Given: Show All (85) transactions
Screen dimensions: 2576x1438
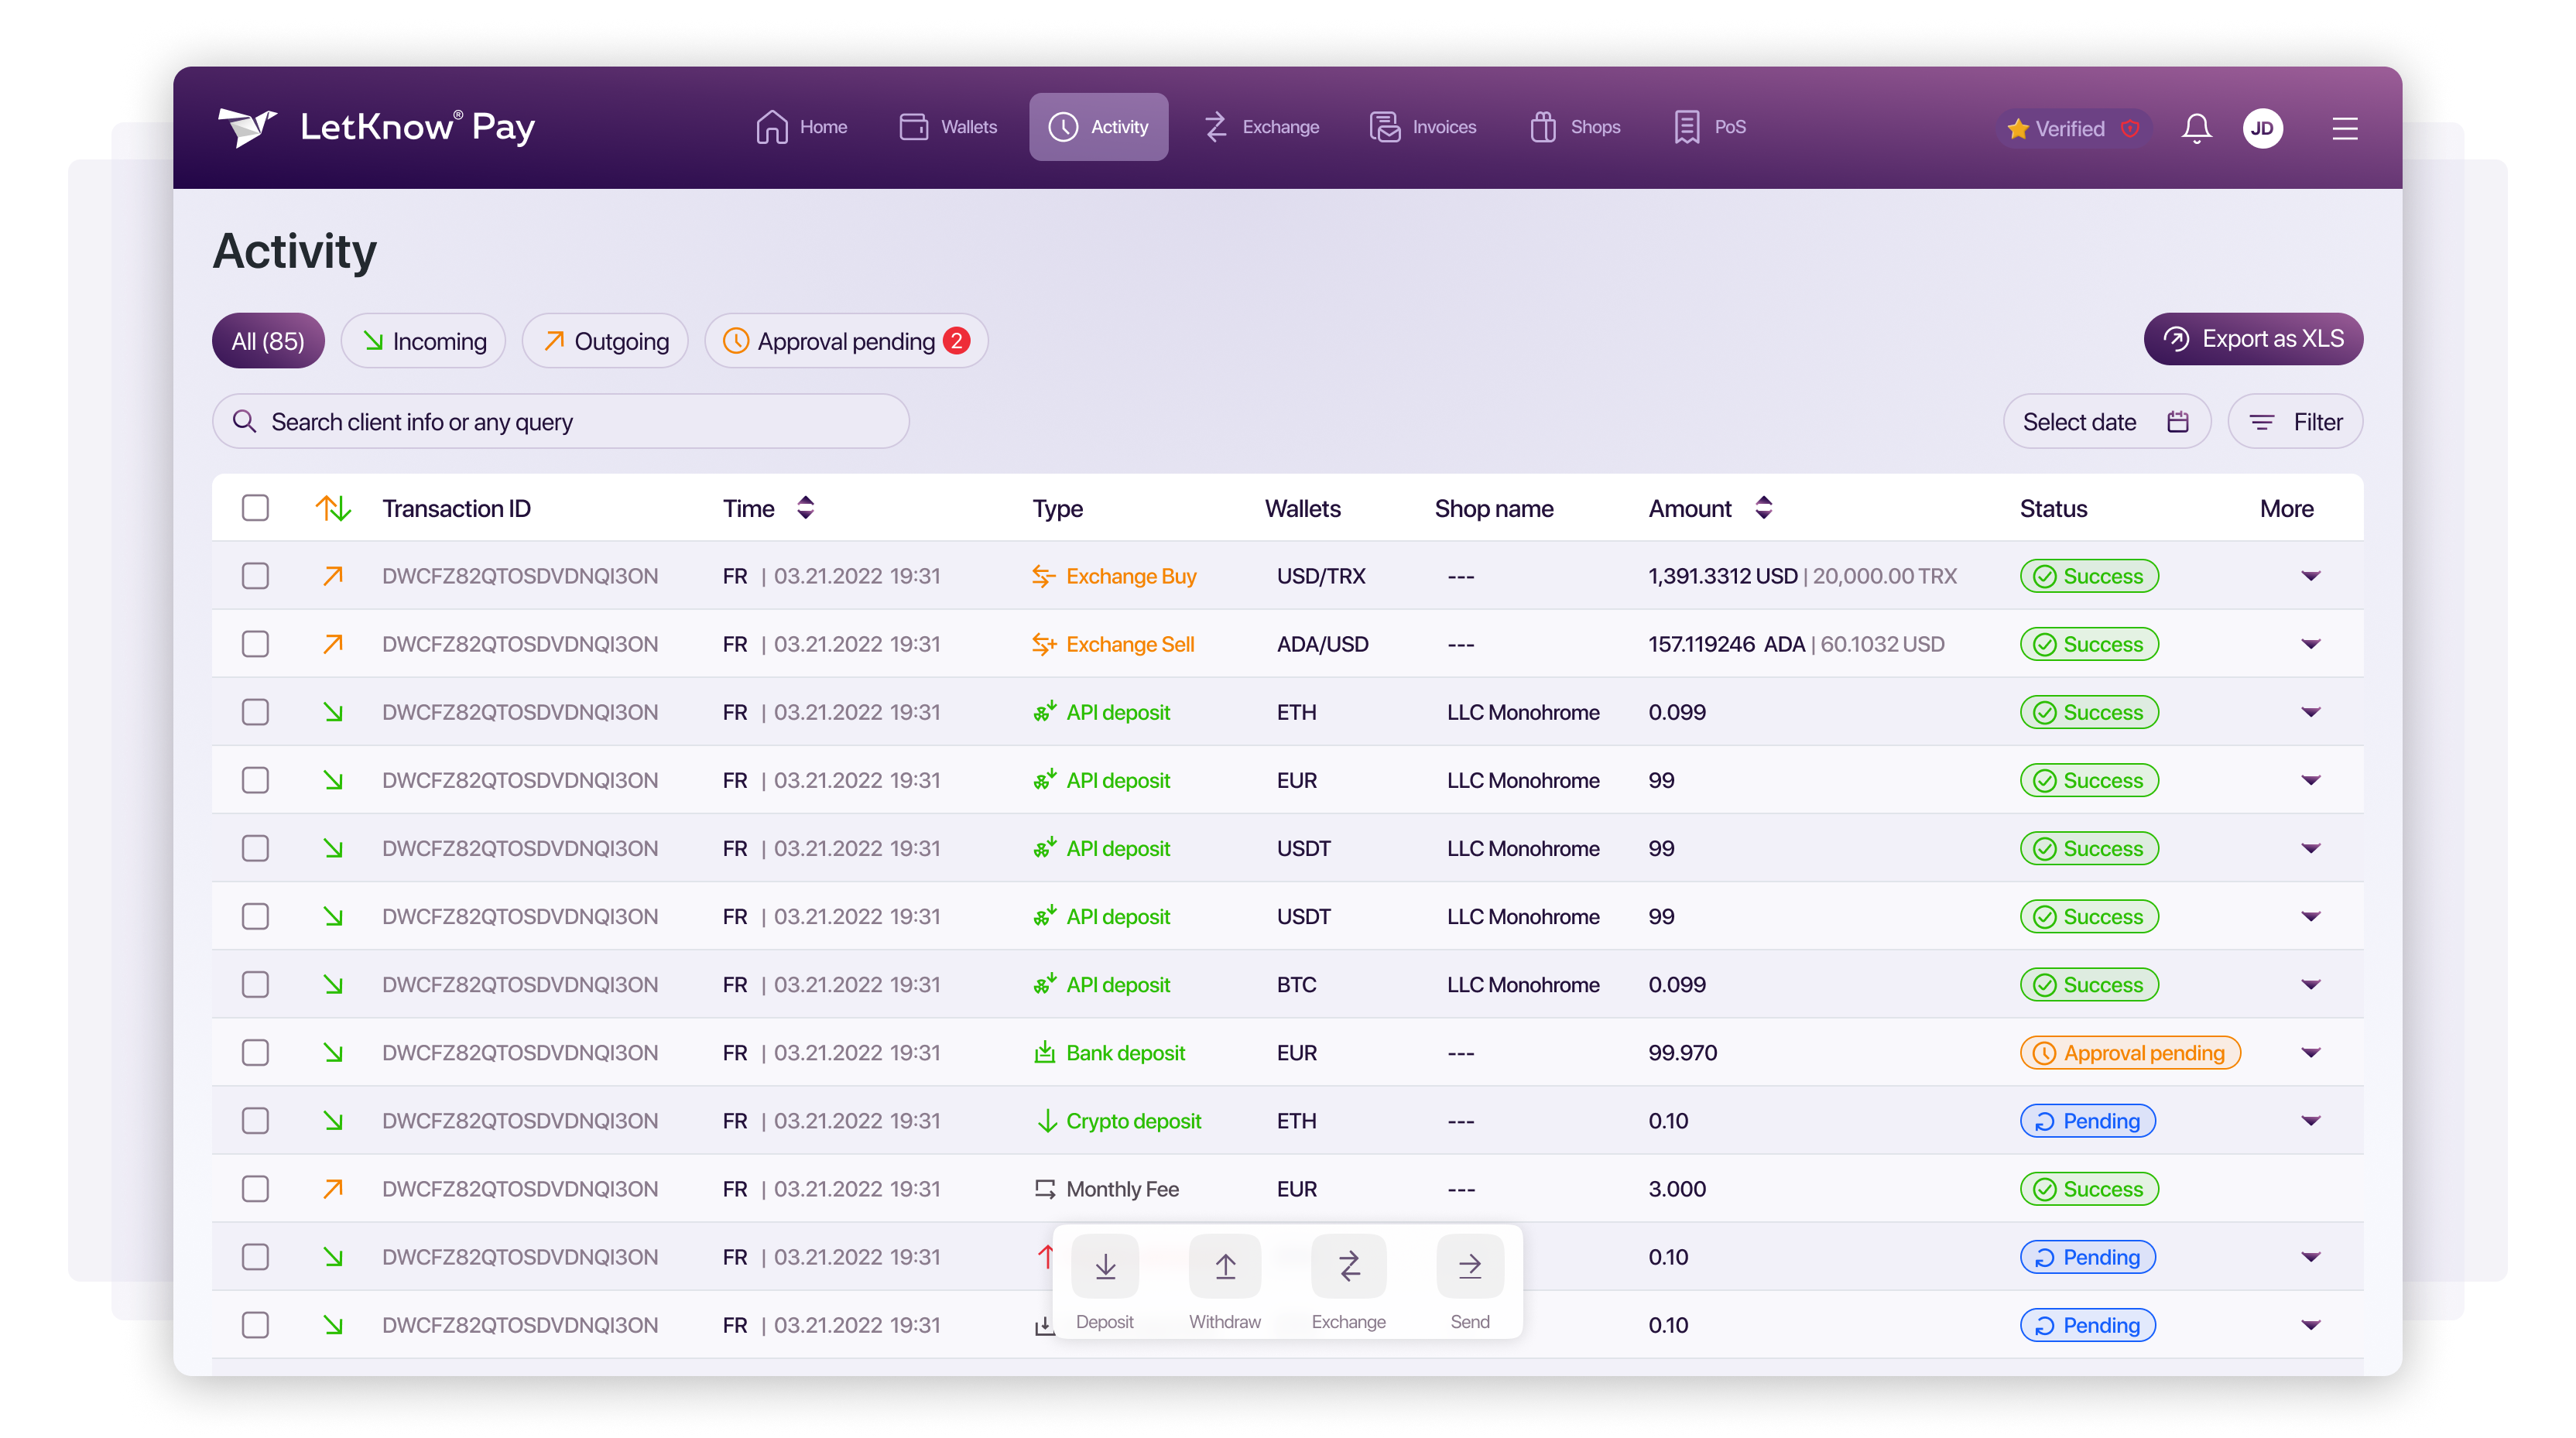Looking at the screenshot, I should tap(268, 341).
